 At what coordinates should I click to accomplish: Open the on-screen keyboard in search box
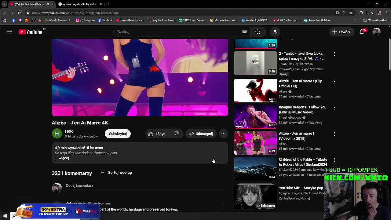[x=245, y=32]
